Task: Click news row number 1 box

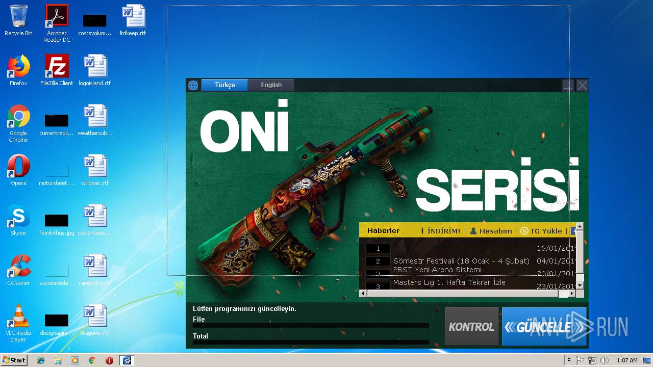Action: (378, 249)
